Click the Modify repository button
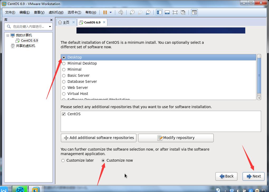The image size is (269, 192). point(176,138)
